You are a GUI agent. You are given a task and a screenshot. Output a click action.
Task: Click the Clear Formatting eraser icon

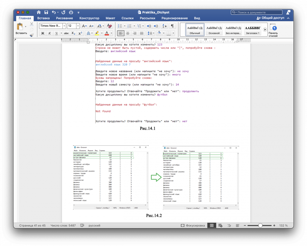(x=109, y=26)
